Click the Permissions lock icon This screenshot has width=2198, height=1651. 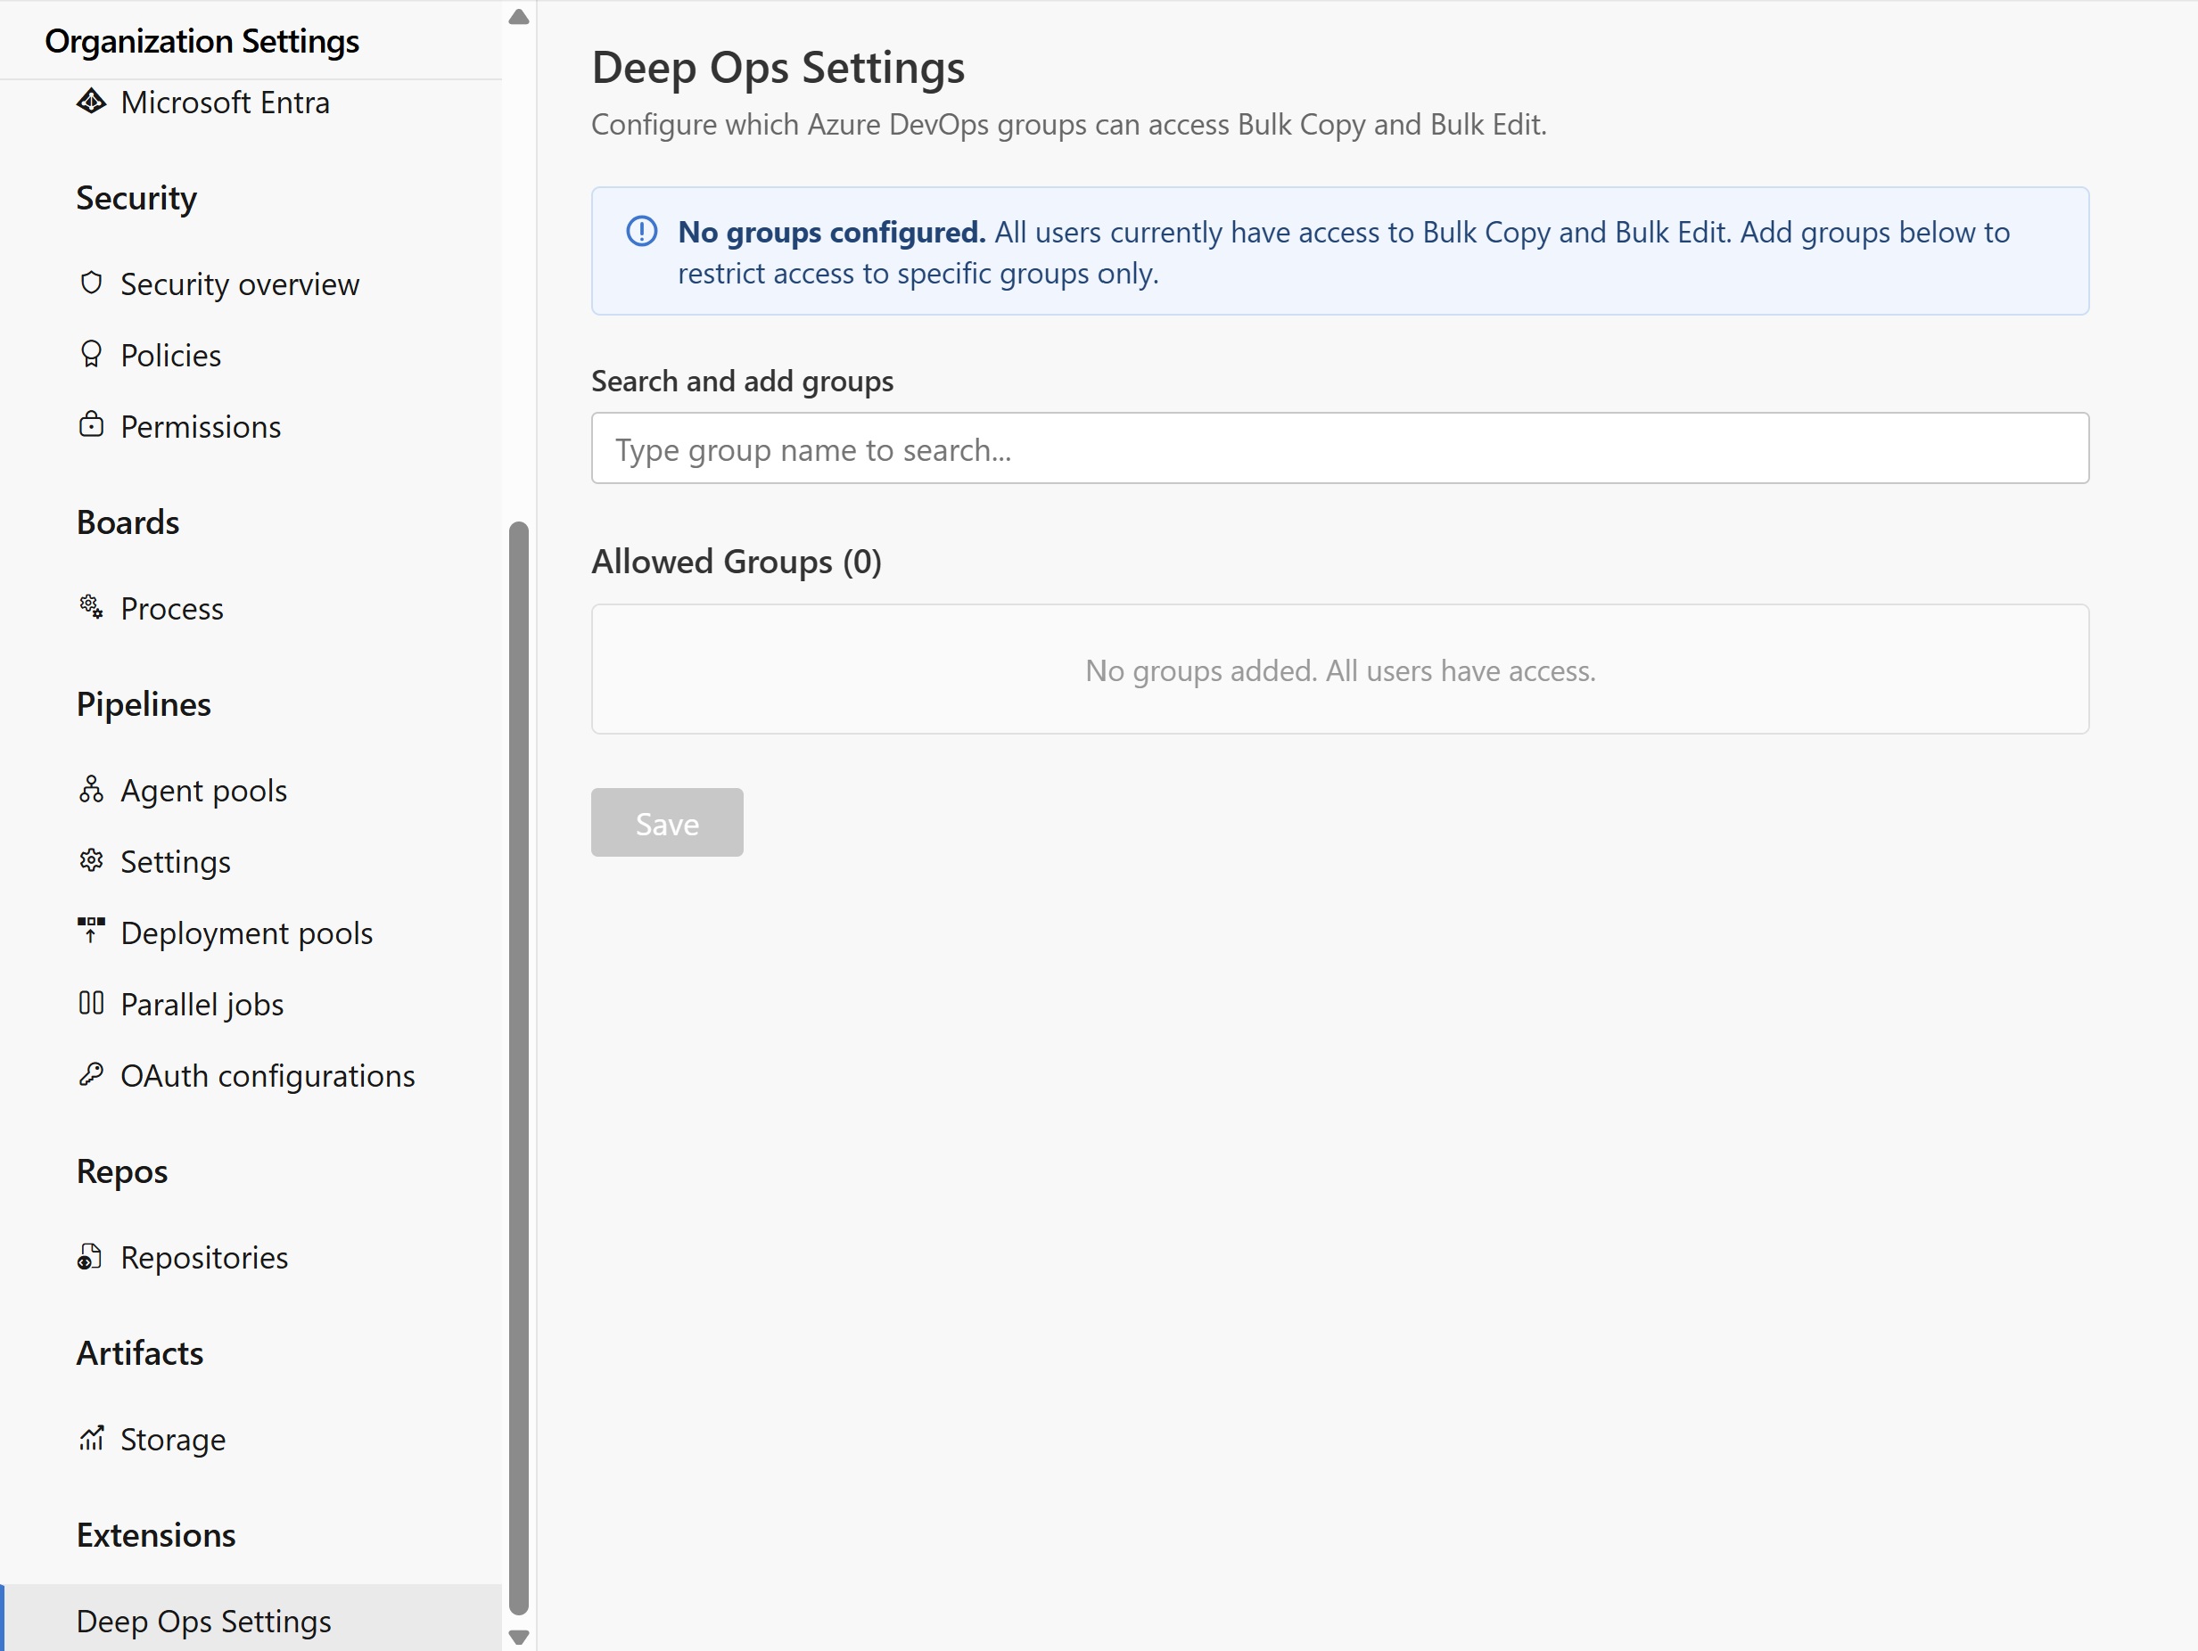pyautogui.click(x=92, y=424)
